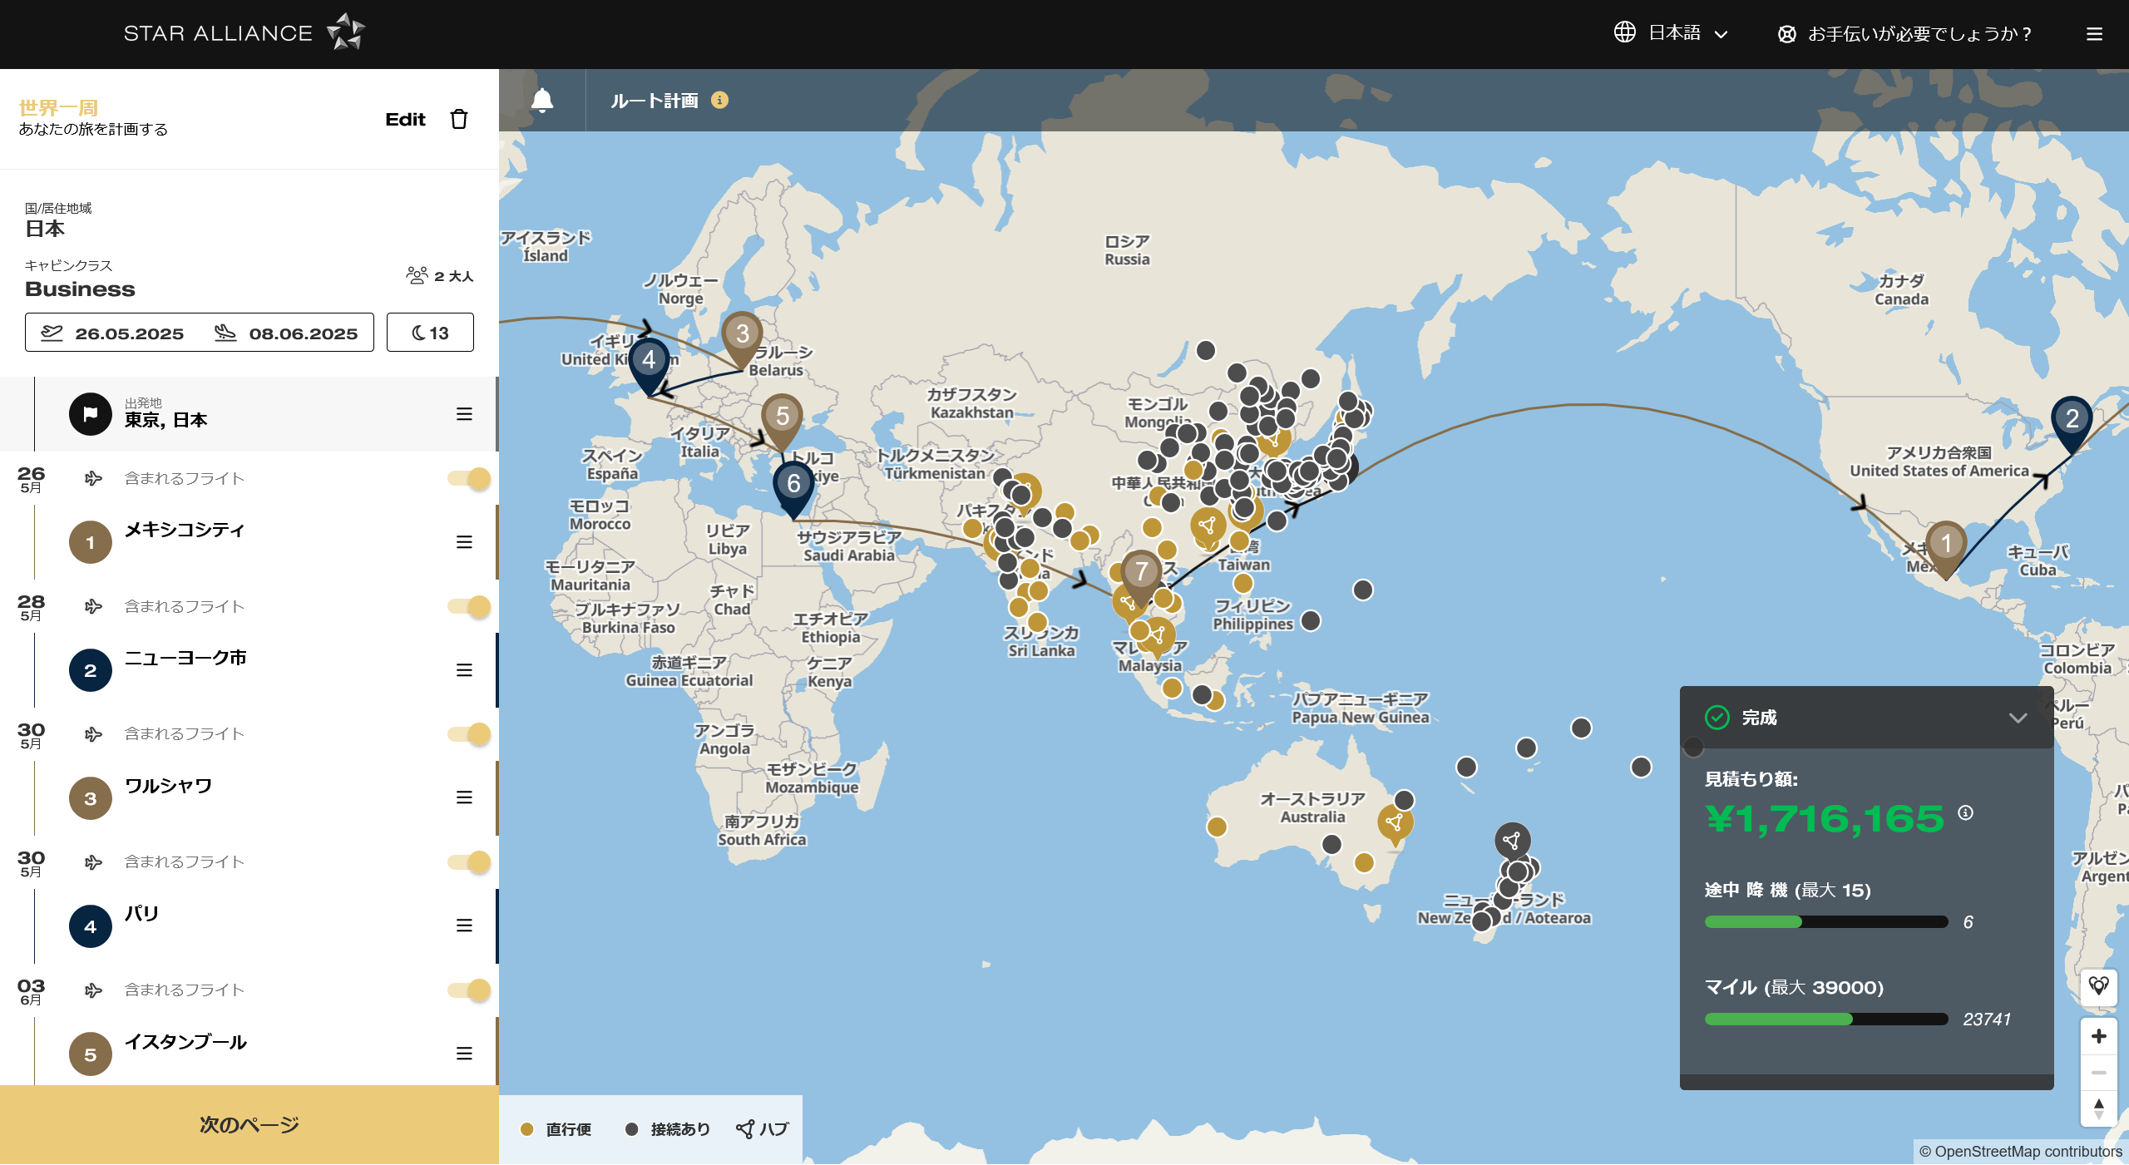Click info icon beside estimated price
This screenshot has width=2129, height=1165.
tap(1965, 813)
